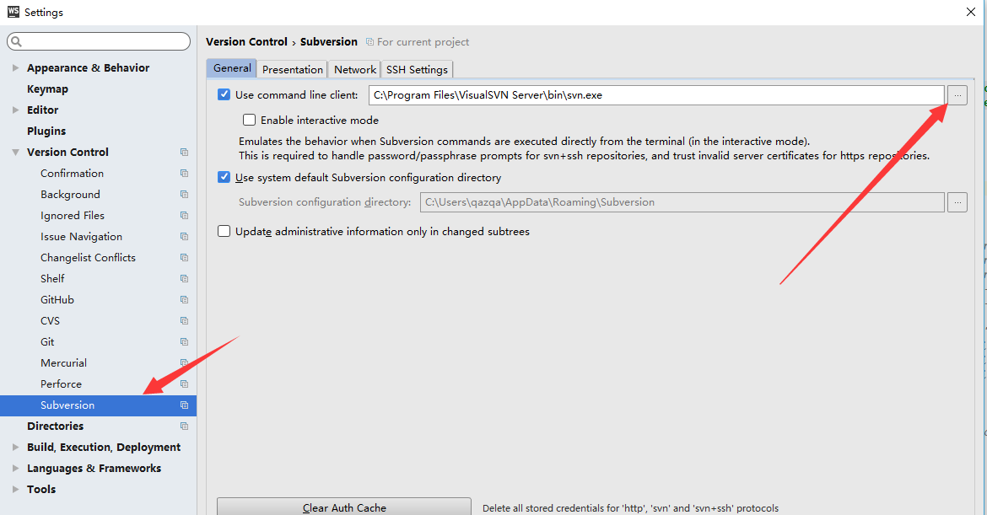This screenshot has height=515, width=987.
Task: Close the Settings dialog
Action: click(971, 12)
